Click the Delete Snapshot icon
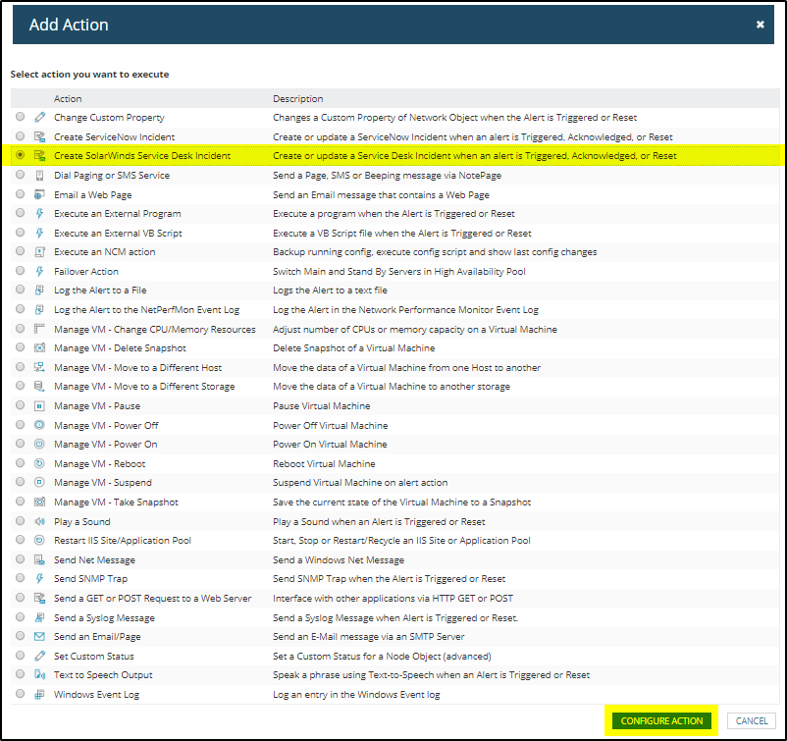This screenshot has height=741, width=787. click(39, 347)
